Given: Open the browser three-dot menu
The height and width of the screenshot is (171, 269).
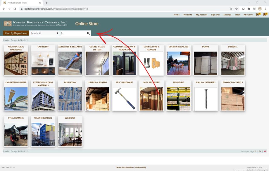Looking at the screenshot, I should (265, 9).
